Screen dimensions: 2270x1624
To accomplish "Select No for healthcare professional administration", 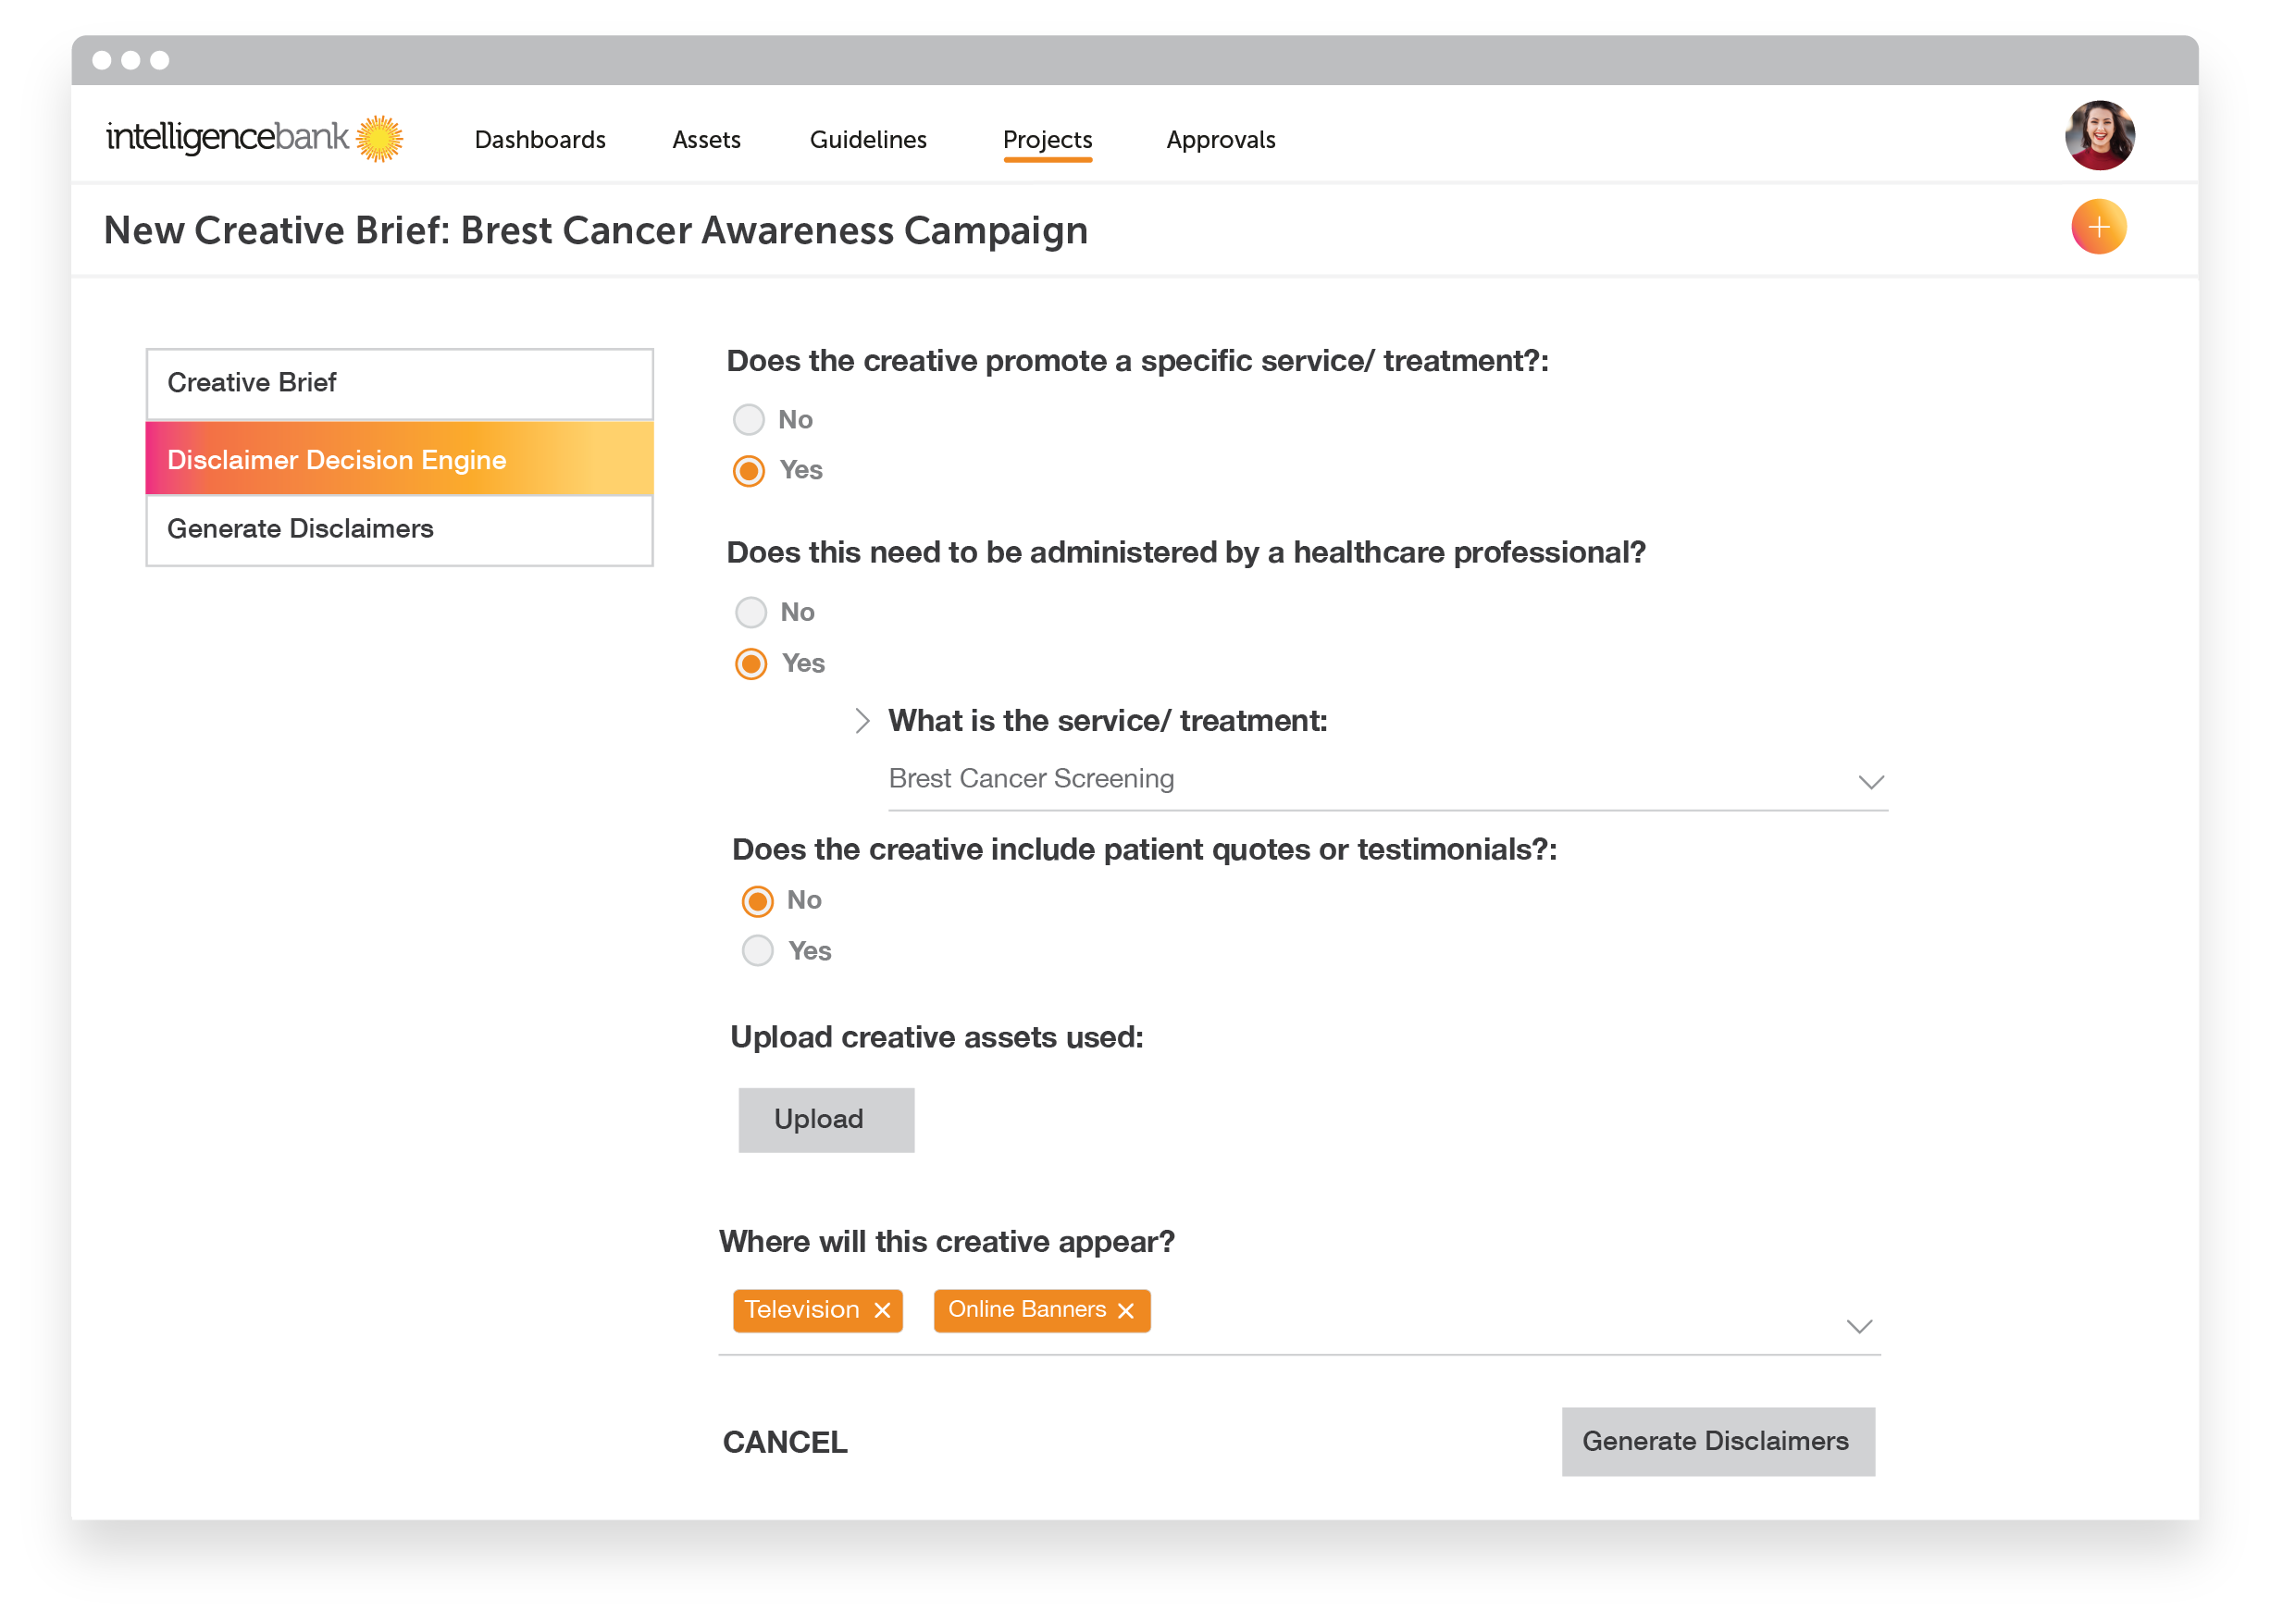I will [750, 612].
